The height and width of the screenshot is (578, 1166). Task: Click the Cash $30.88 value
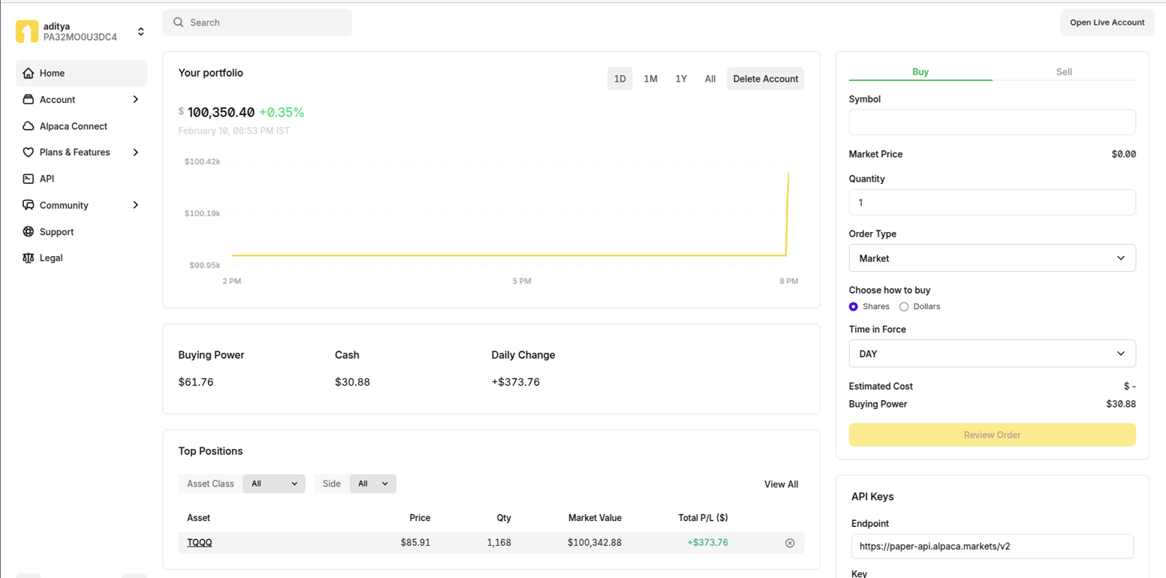coord(352,382)
